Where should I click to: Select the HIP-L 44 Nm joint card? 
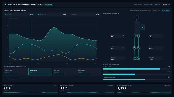point(118,36)
